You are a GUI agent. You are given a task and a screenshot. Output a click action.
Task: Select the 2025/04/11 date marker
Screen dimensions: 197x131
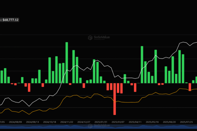click(x=136, y=122)
